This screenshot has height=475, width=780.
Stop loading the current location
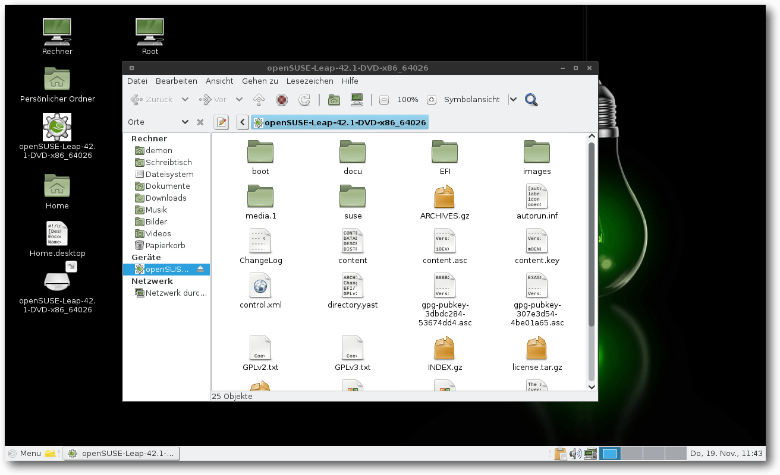[x=282, y=100]
